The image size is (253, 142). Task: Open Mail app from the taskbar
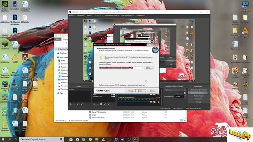pos(77,139)
